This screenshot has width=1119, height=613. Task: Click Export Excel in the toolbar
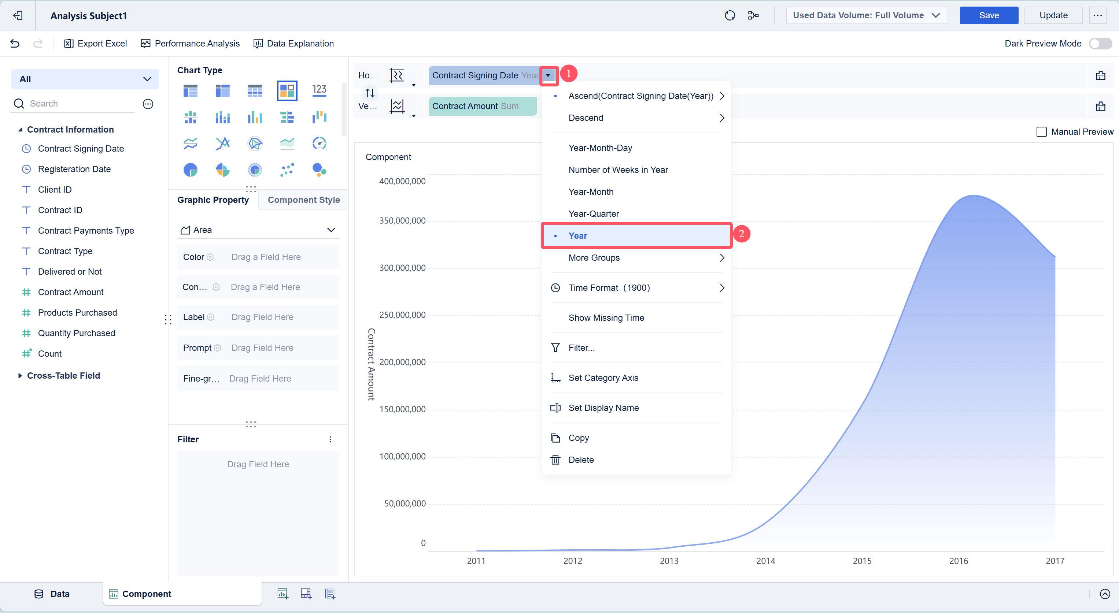96,44
